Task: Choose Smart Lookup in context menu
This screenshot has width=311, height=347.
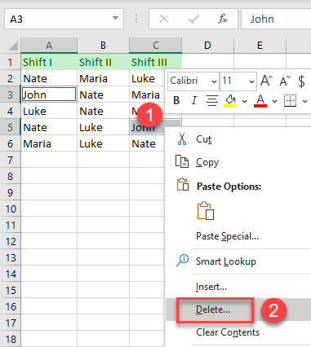Action: point(226,261)
